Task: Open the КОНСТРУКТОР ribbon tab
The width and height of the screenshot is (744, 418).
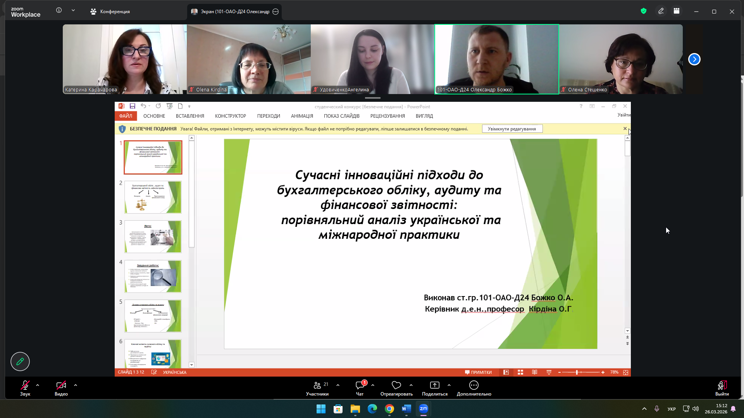Action: tap(230, 116)
